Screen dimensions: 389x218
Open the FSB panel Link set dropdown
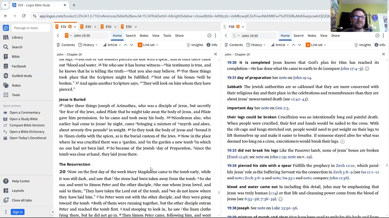coord(316,45)
